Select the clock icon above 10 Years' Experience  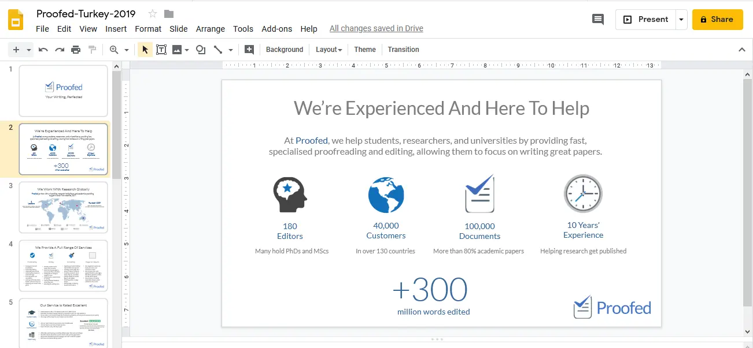583,193
